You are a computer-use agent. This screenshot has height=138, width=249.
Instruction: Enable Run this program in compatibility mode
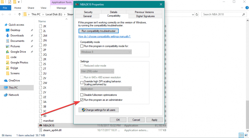tap(82, 46)
